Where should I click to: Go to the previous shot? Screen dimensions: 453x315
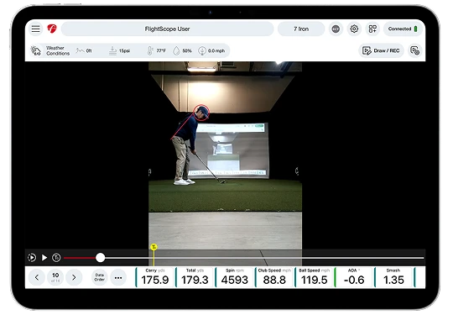(37, 278)
